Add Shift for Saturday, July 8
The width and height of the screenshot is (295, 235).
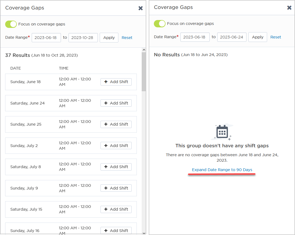[x=116, y=167]
